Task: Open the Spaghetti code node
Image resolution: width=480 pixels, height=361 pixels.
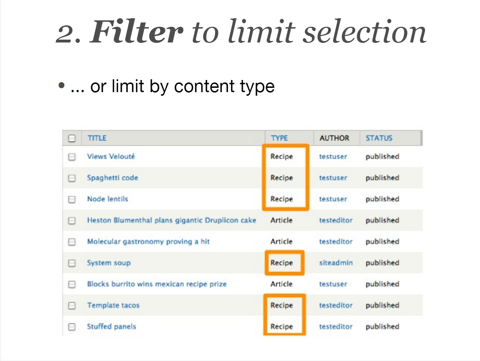Action: [113, 178]
